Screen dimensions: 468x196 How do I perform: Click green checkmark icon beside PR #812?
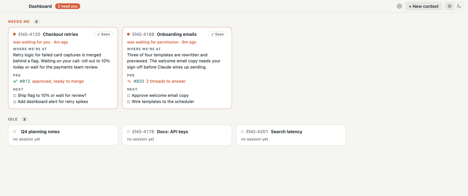[16, 81]
